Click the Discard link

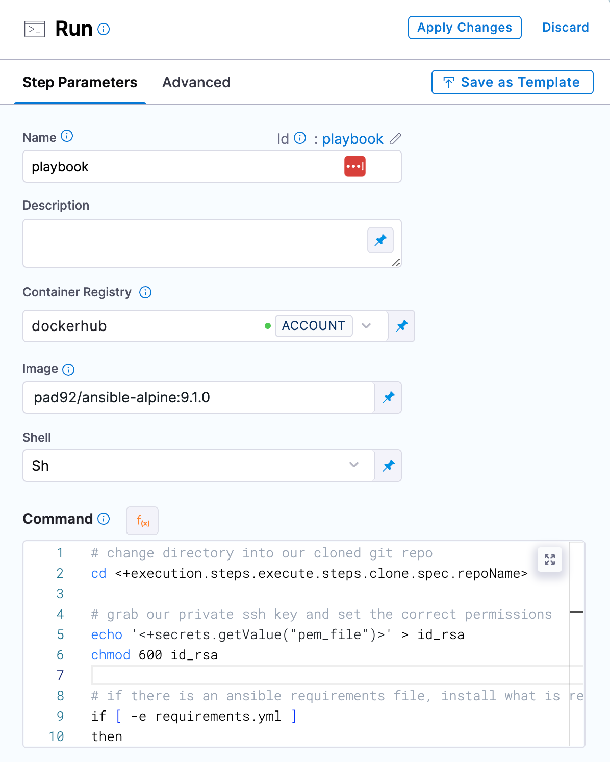(x=566, y=28)
